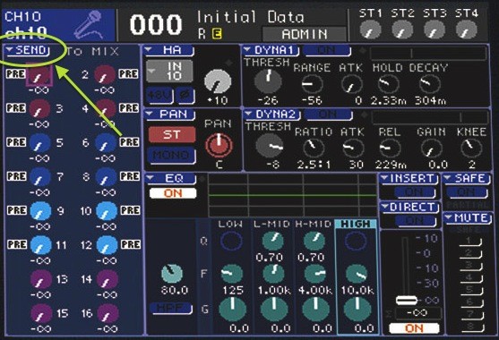Click the MONO button
Image resolution: width=499 pixels, height=340 pixels.
172,156
